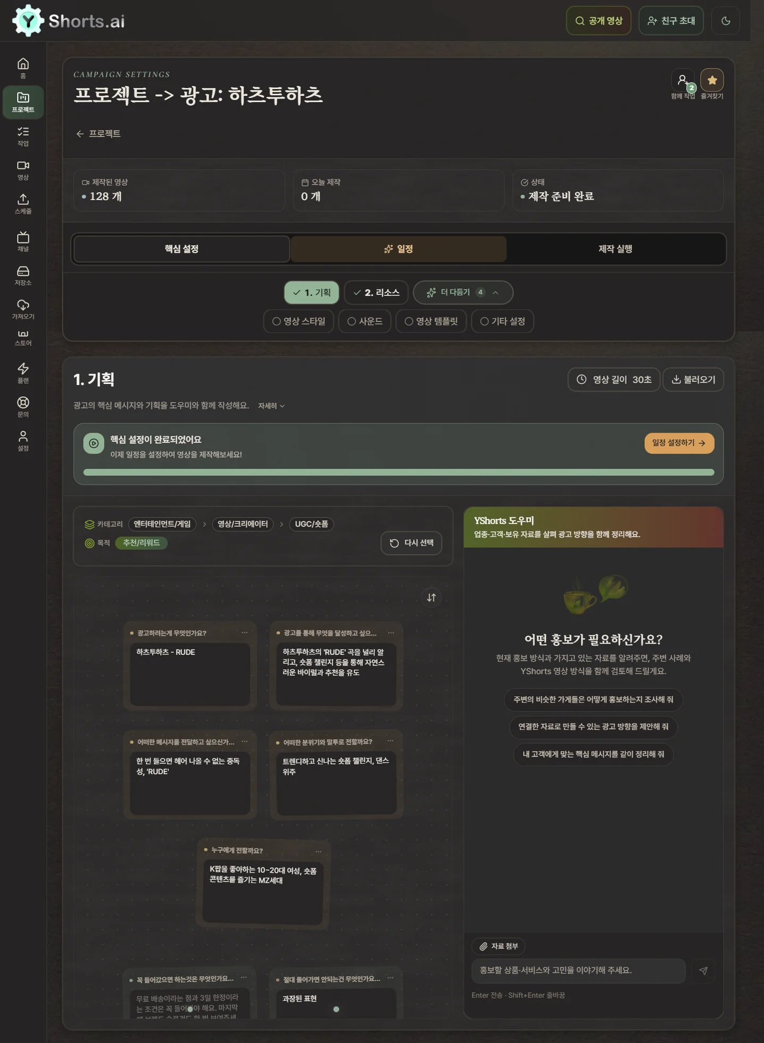Open menu dots on 누구에게 전할까요 card
764x1043 pixels.
click(319, 852)
